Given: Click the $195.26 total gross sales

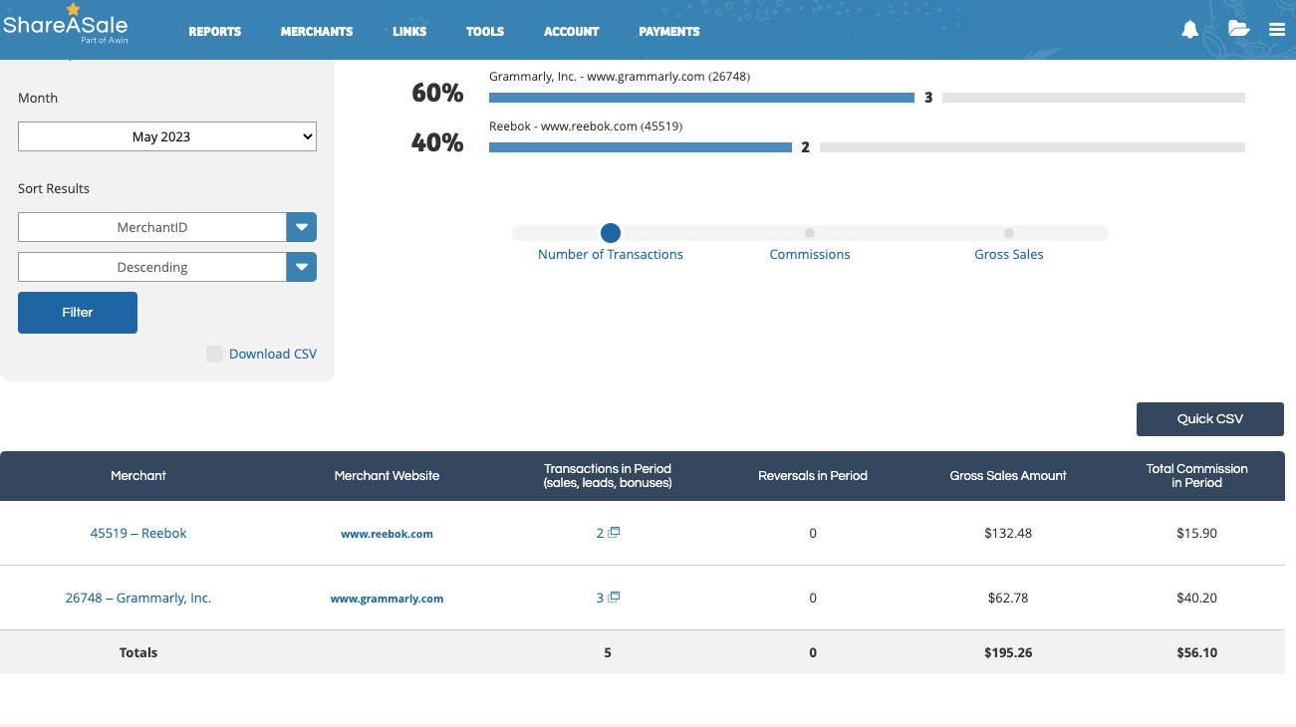Looking at the screenshot, I should [1008, 652].
